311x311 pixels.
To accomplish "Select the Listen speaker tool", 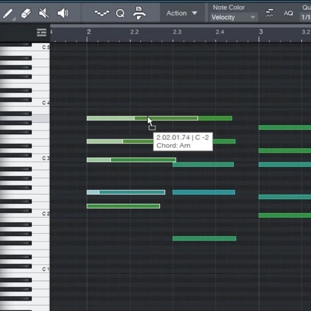I will coord(63,14).
